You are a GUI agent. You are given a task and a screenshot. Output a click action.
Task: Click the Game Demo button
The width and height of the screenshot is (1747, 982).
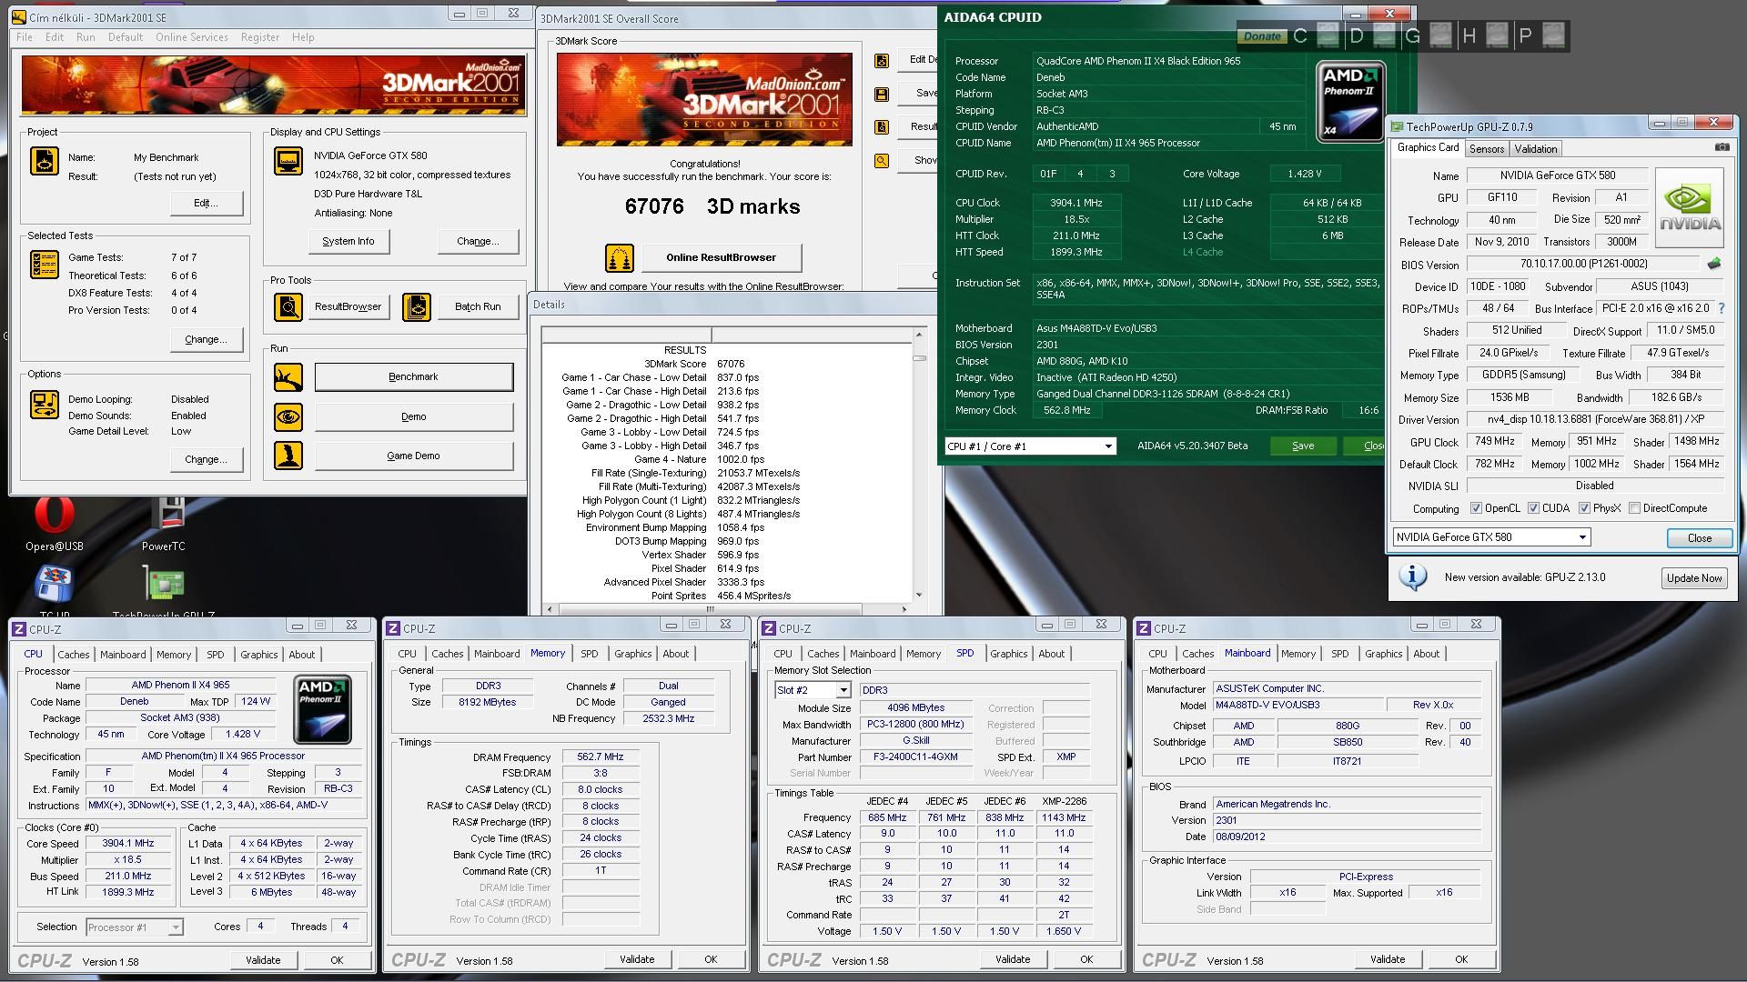tap(414, 456)
